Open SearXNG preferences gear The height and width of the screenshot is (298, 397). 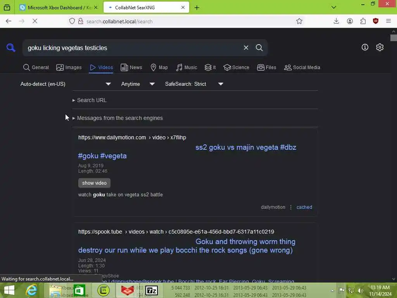click(x=380, y=47)
